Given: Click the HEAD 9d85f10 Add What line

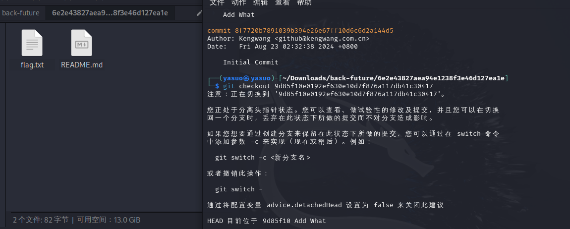Looking at the screenshot, I should (267, 221).
